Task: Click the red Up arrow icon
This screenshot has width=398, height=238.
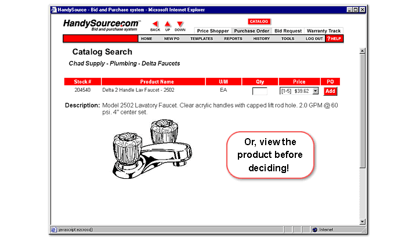Action: click(x=168, y=24)
